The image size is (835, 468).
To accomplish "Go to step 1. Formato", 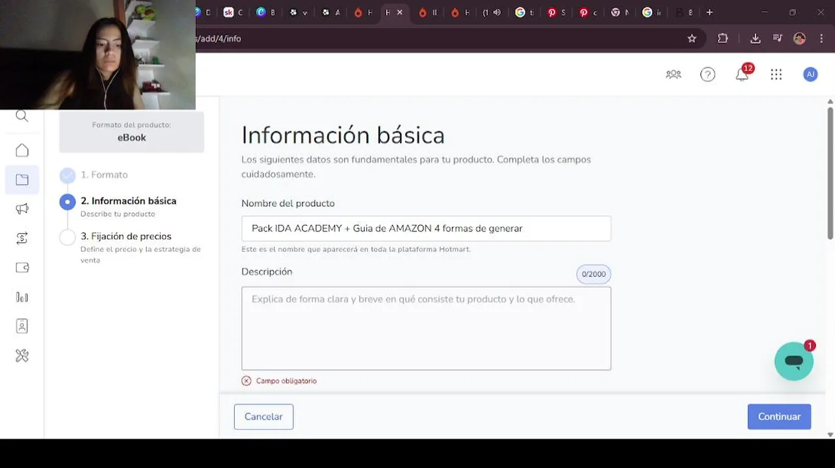I will click(x=94, y=175).
